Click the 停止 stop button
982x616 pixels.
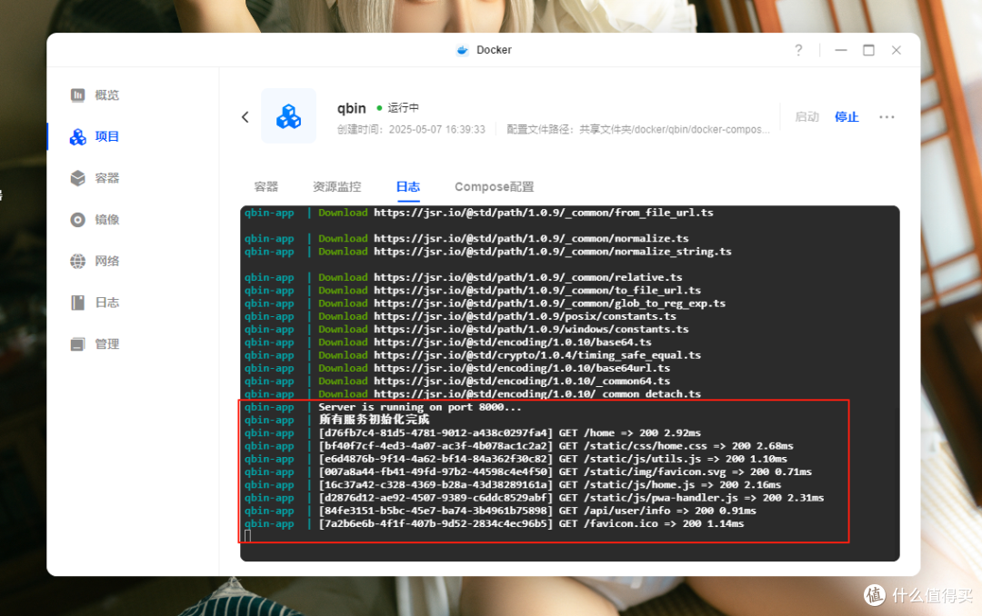pyautogui.click(x=847, y=117)
